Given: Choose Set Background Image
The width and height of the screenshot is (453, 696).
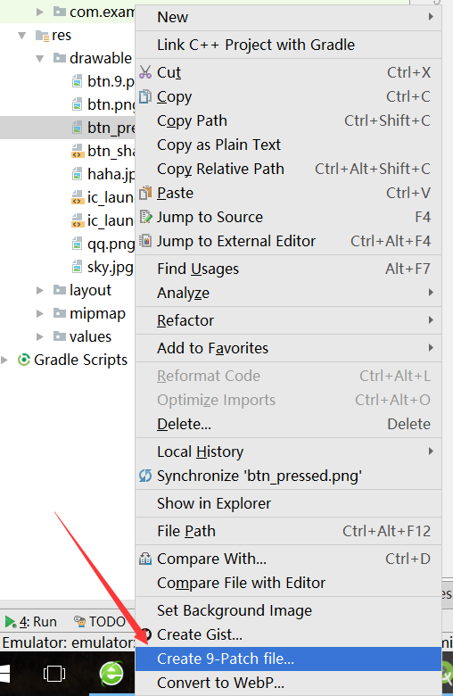Looking at the screenshot, I should (288, 610).
